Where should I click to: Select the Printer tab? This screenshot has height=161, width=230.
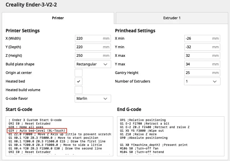[58, 18]
